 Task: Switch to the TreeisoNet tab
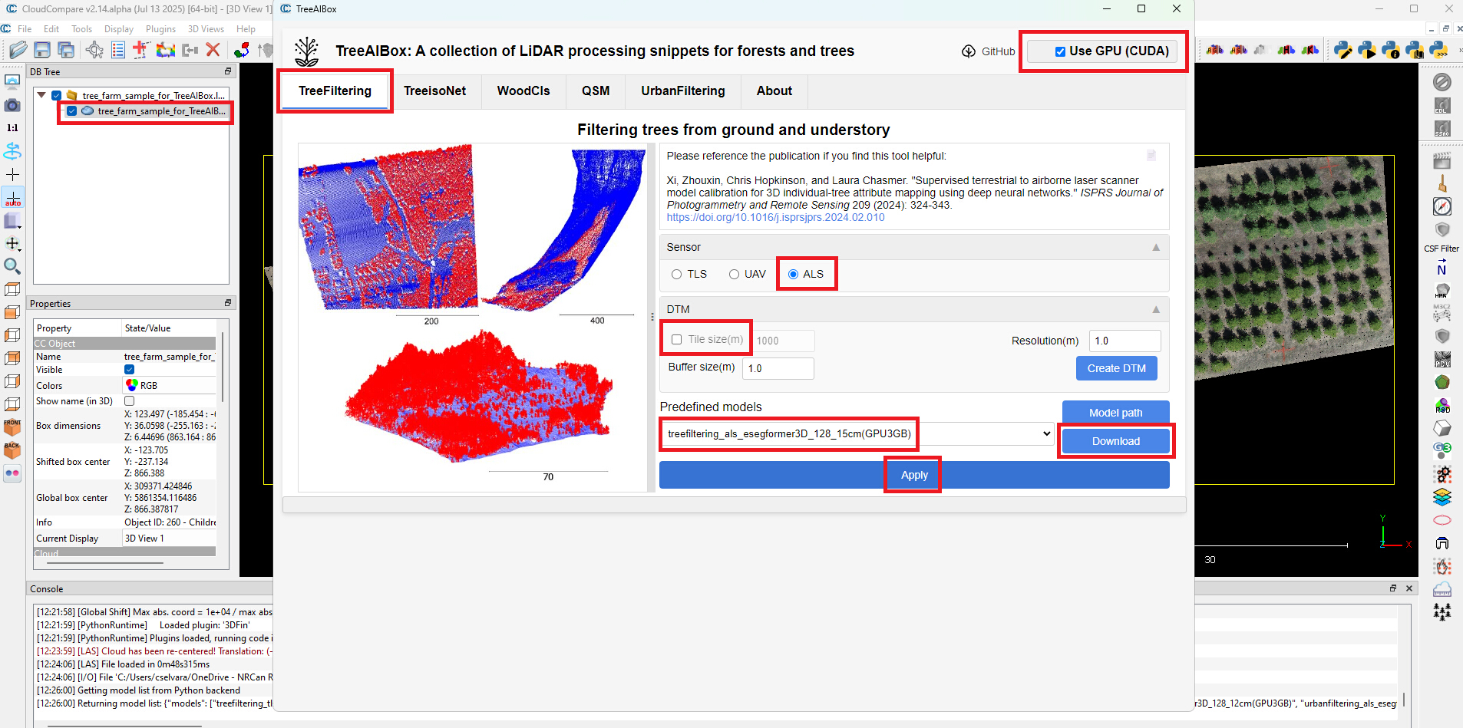pyautogui.click(x=435, y=91)
